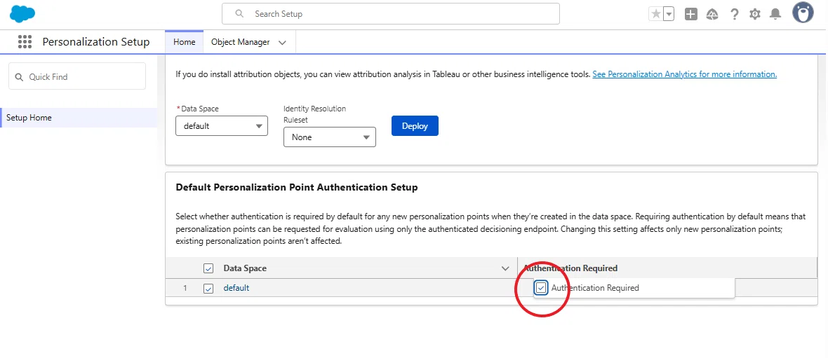Click the Quick Find search box
Image resolution: width=828 pixels, height=358 pixels.
[x=77, y=76]
